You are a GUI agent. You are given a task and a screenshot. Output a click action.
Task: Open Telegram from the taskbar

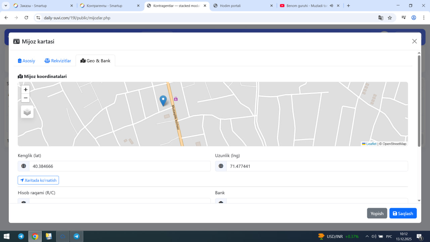click(21, 236)
